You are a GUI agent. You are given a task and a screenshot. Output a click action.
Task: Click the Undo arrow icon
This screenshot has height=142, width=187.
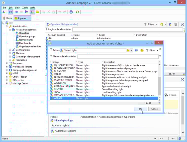click(x=60, y=12)
